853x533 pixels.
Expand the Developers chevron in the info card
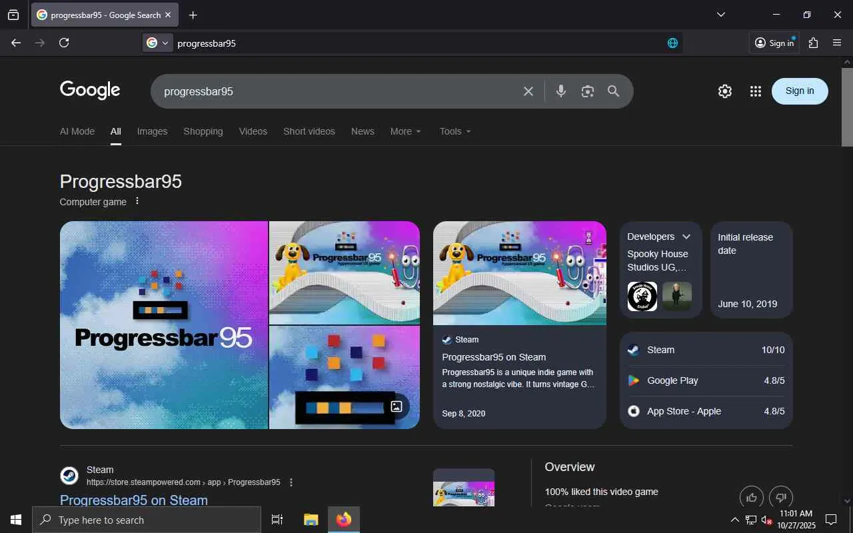point(686,237)
